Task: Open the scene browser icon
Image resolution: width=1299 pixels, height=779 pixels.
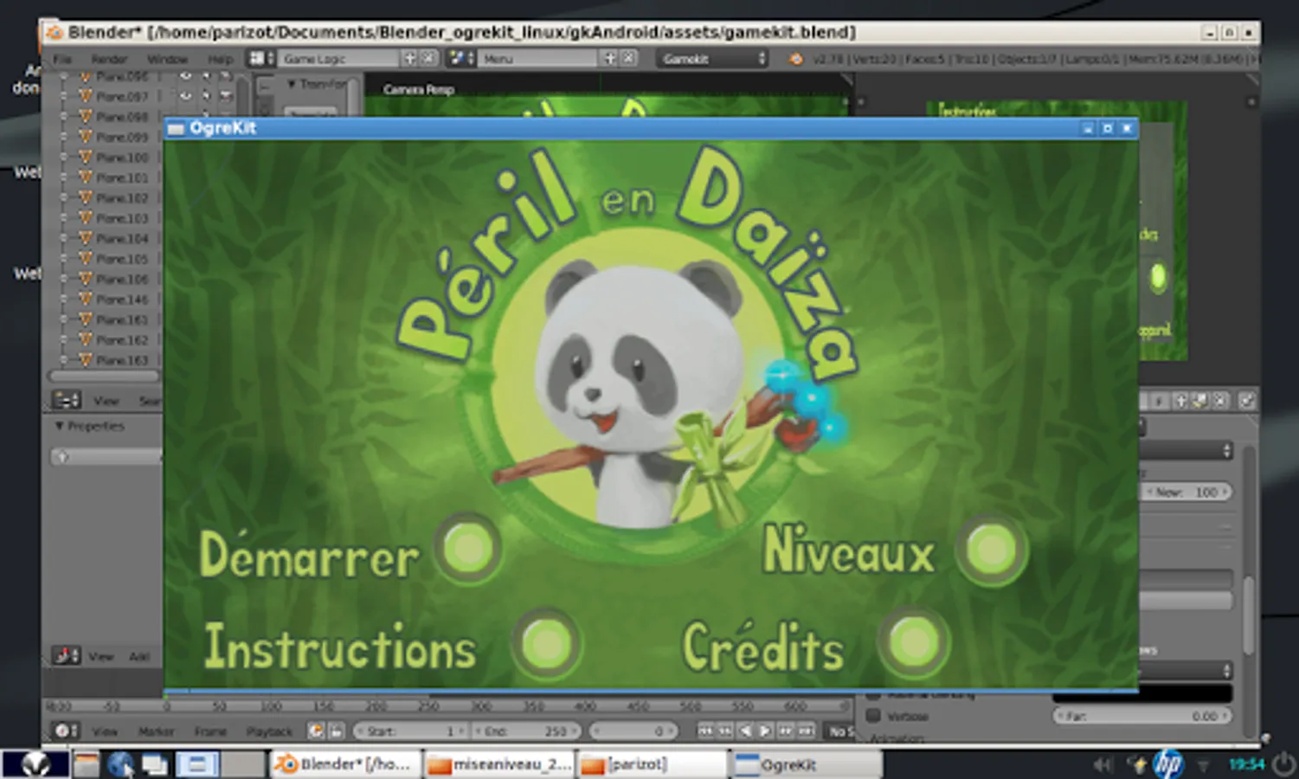Action: click(460, 58)
